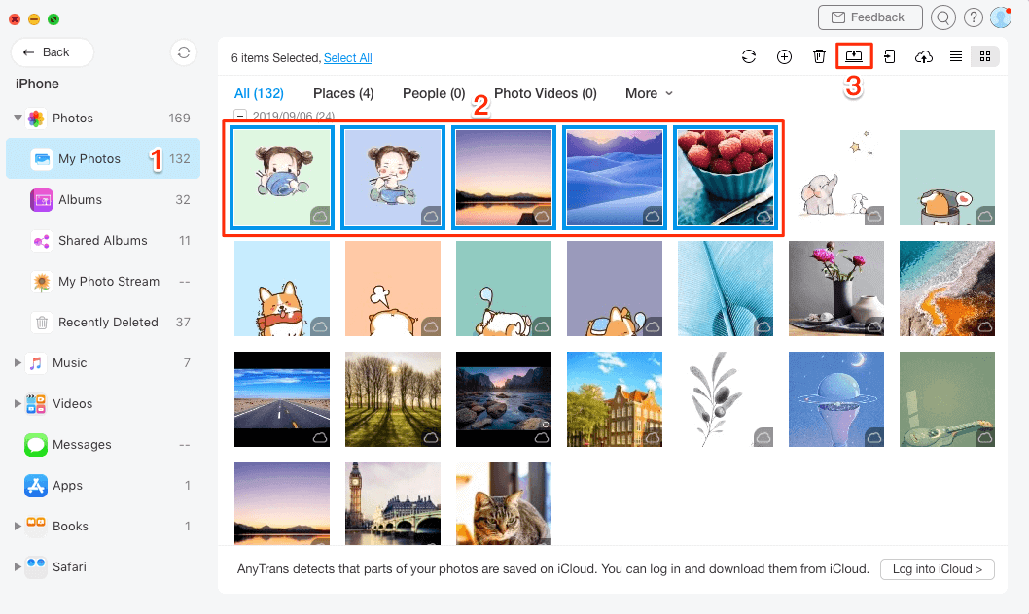Click the send to device icon

(x=889, y=56)
